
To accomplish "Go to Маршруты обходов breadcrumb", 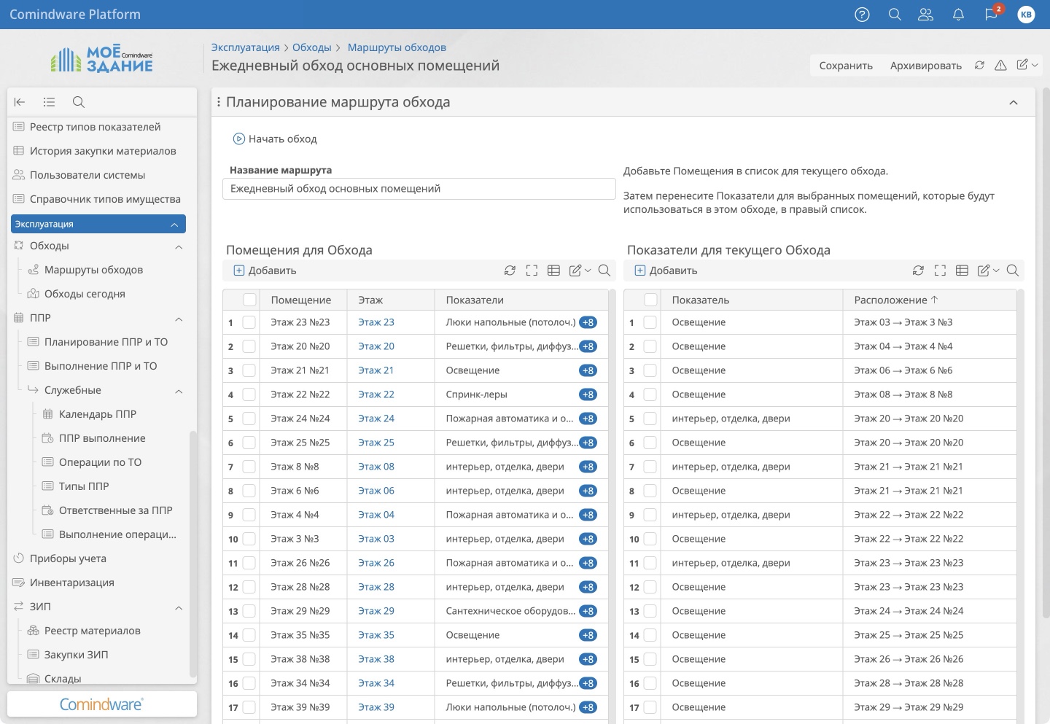I will (x=397, y=47).
